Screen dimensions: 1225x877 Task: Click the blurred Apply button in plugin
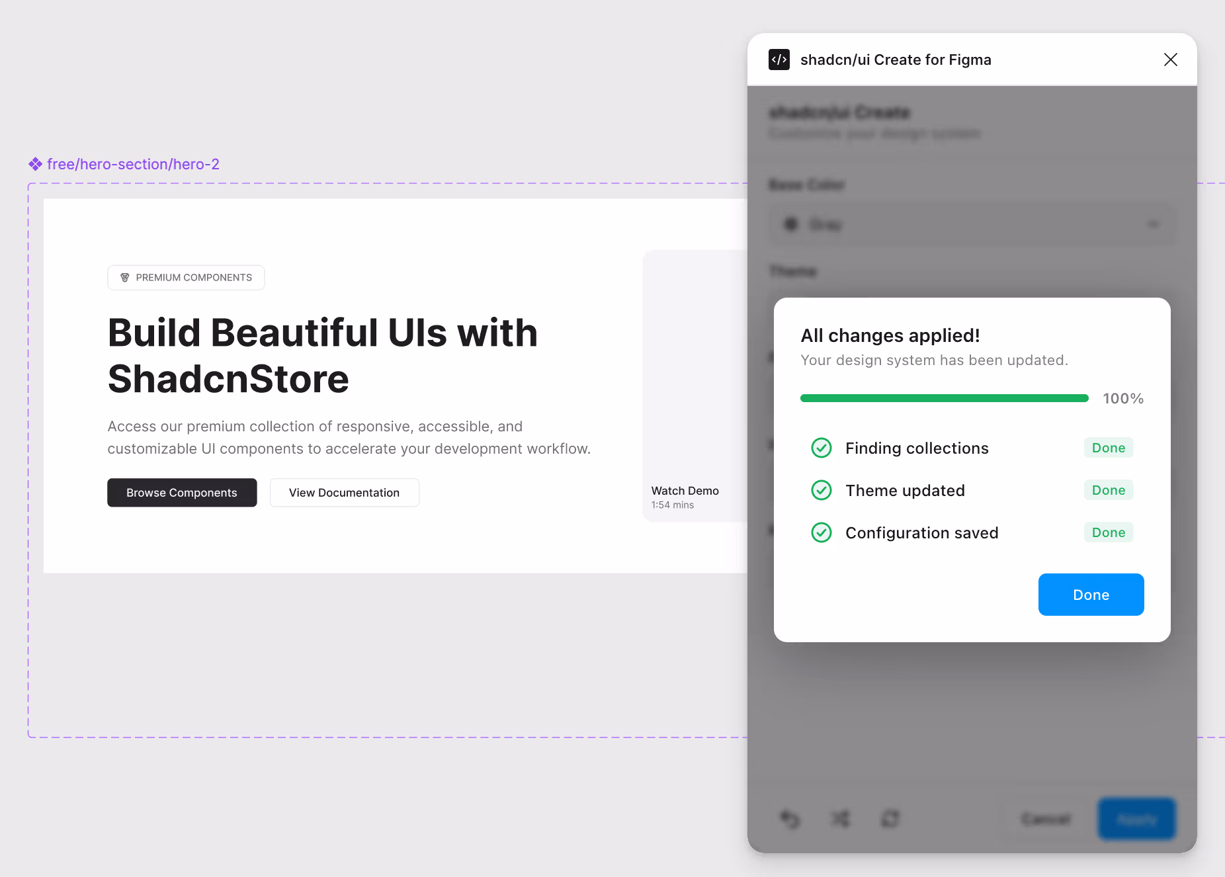point(1137,819)
